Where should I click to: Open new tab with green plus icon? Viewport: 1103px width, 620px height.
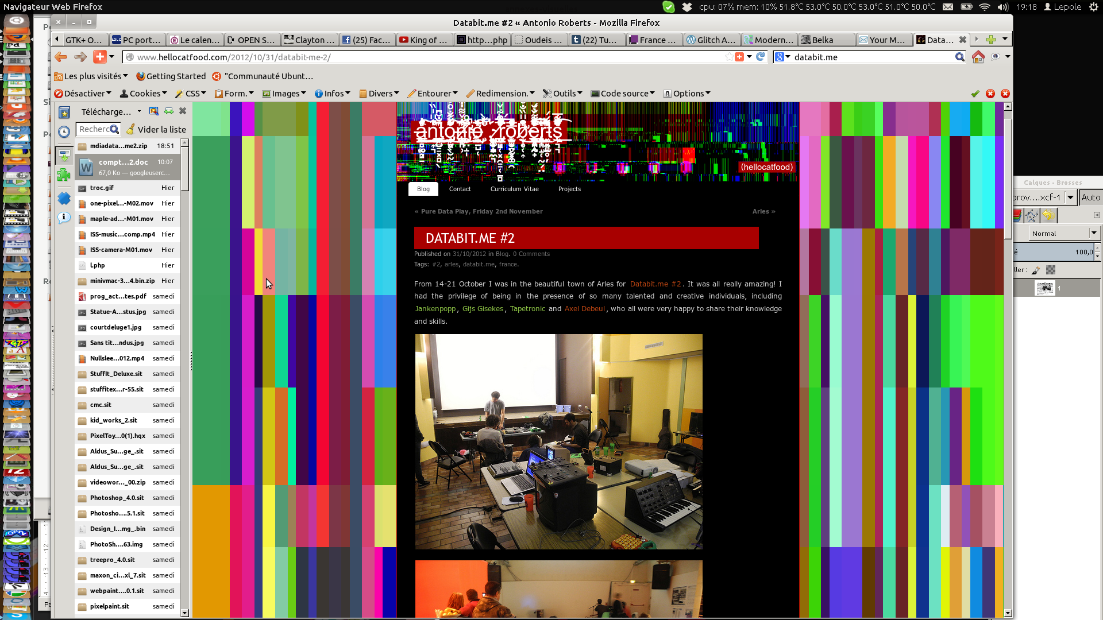(x=991, y=40)
